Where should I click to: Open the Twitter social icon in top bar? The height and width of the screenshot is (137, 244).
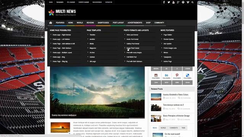click(169, 2)
